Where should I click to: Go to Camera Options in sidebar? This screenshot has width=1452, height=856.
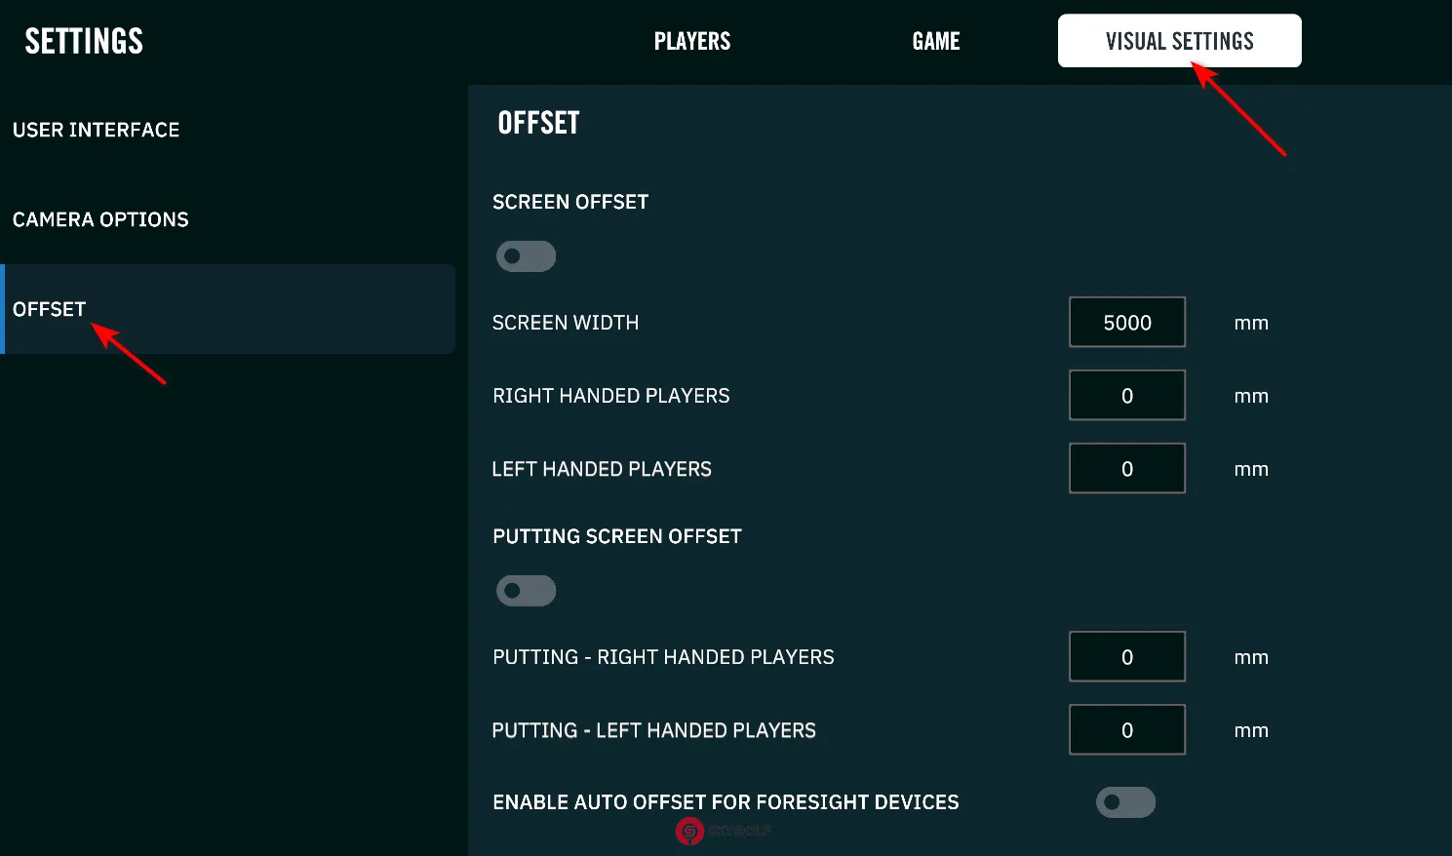pyautogui.click(x=100, y=219)
